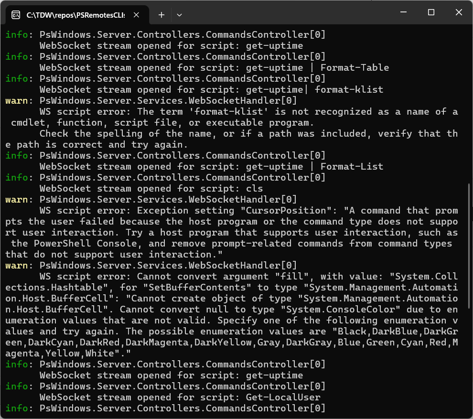This screenshot has width=473, height=419.
Task: Maximize the terminal window
Action: click(x=431, y=13)
